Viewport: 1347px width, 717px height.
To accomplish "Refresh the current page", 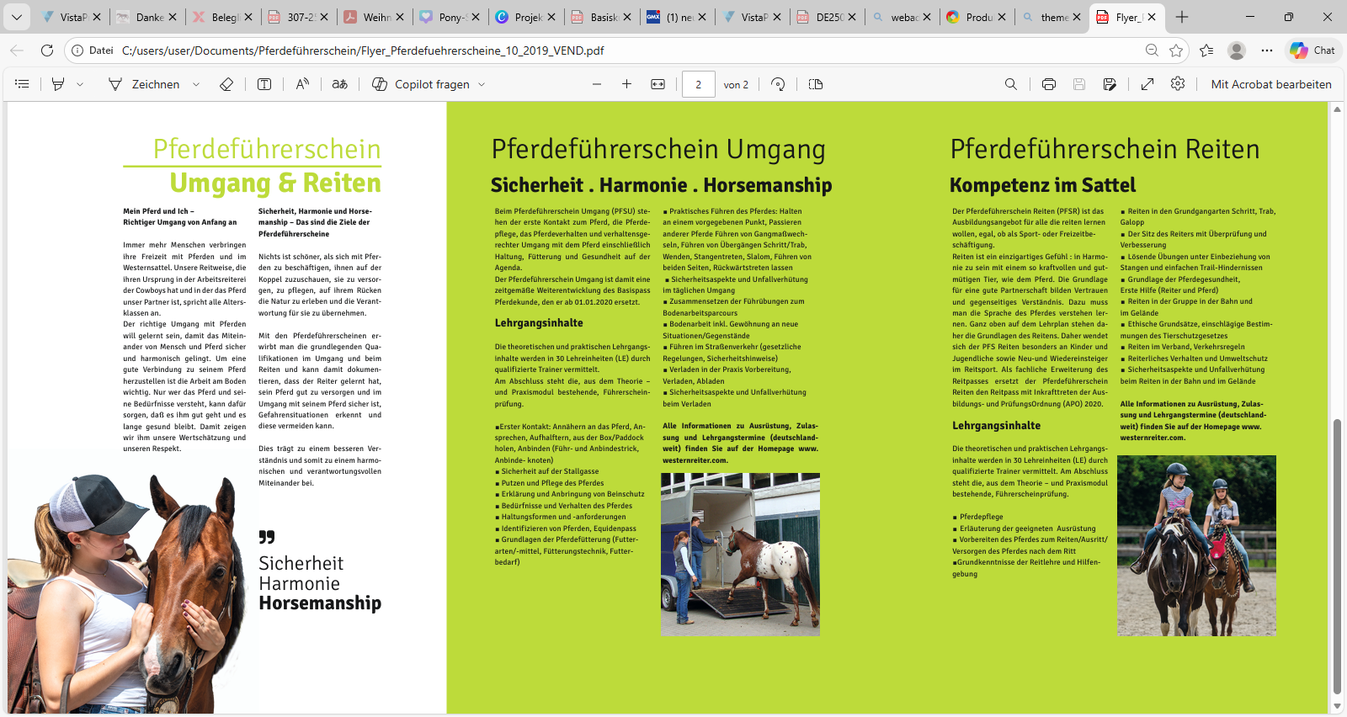I will 47,50.
